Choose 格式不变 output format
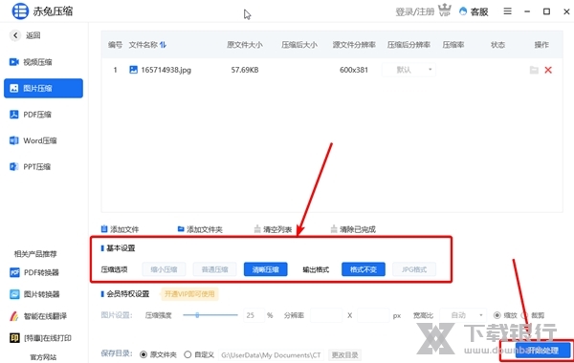The height and width of the screenshot is (363, 574). 364,269
